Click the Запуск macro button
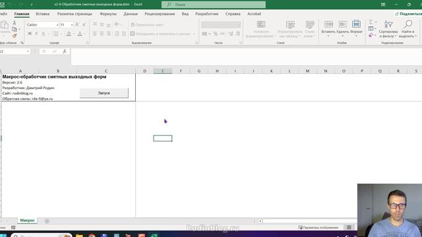 [x=104, y=93]
